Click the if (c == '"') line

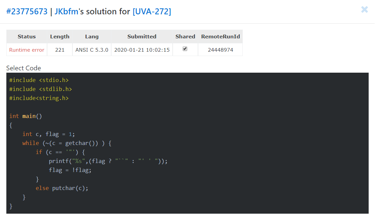(60, 152)
